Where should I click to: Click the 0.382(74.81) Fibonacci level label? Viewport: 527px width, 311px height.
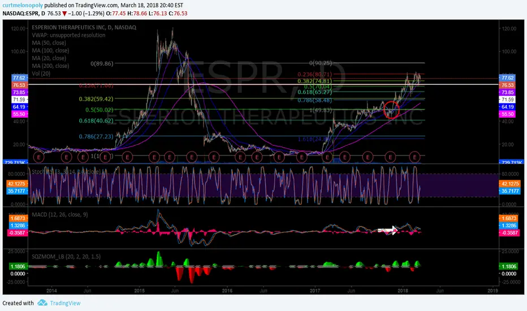pyautogui.click(x=314, y=81)
